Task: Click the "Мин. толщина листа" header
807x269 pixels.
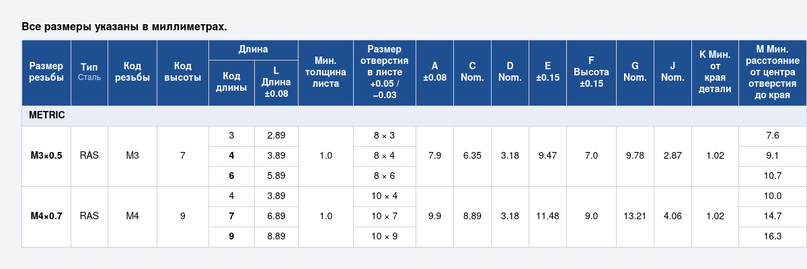Action: [325, 72]
